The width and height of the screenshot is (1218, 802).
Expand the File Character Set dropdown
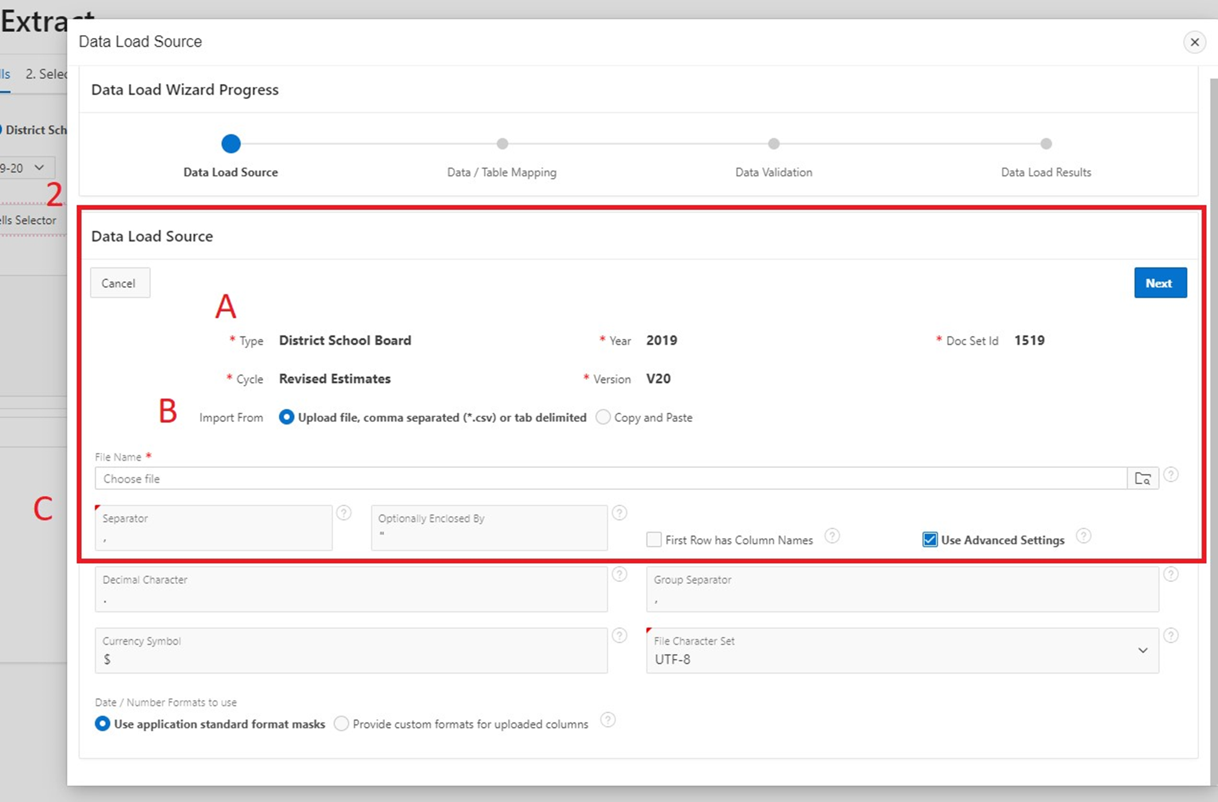point(1142,651)
